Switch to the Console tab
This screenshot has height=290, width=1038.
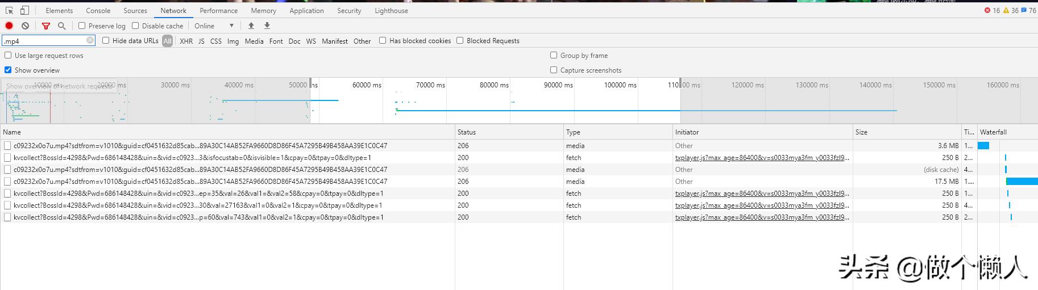(98, 10)
